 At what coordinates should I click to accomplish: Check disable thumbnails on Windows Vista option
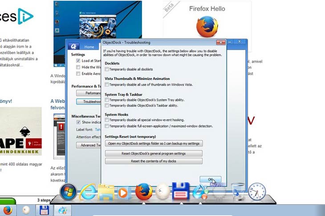107,84
